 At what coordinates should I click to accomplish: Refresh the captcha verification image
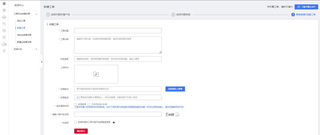coord(172,115)
